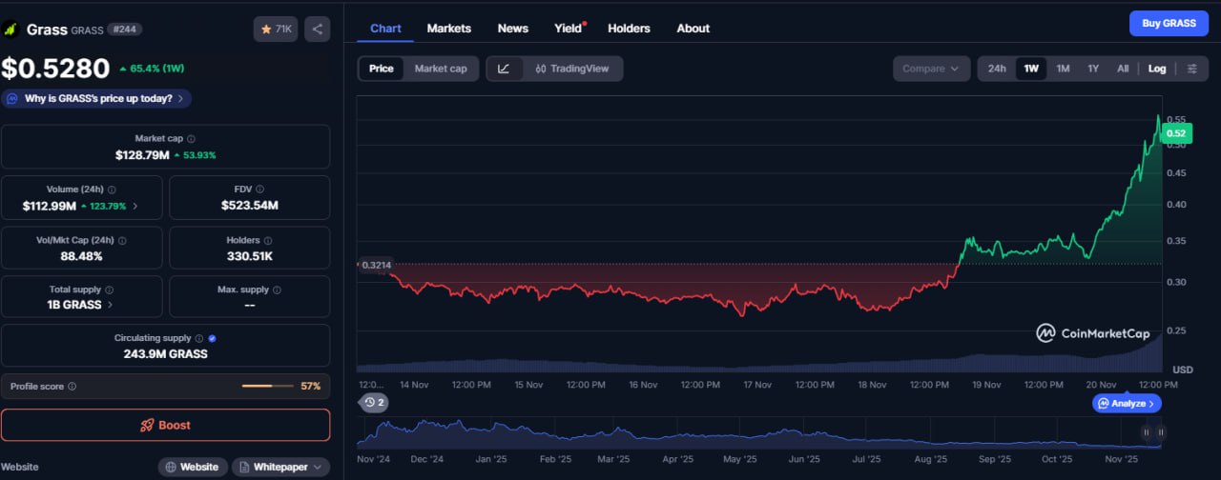Click the FDV info icon
Image resolution: width=1221 pixels, height=480 pixels.
[259, 190]
